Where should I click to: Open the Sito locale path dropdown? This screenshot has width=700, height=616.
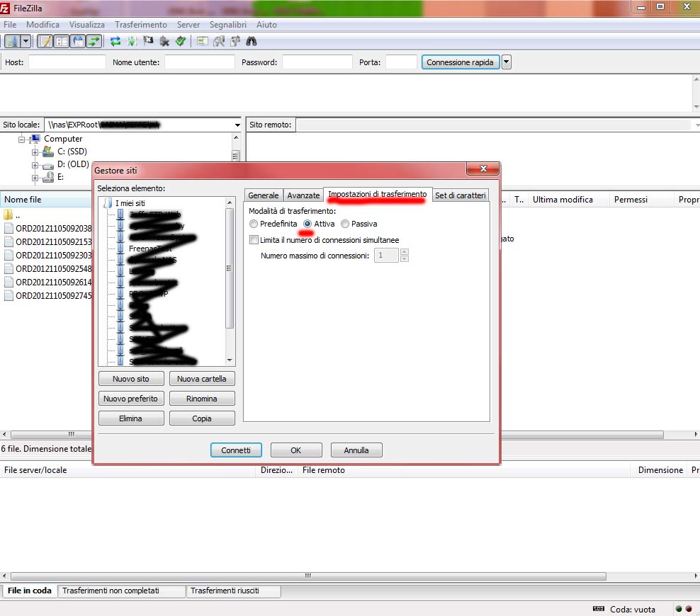pos(237,125)
